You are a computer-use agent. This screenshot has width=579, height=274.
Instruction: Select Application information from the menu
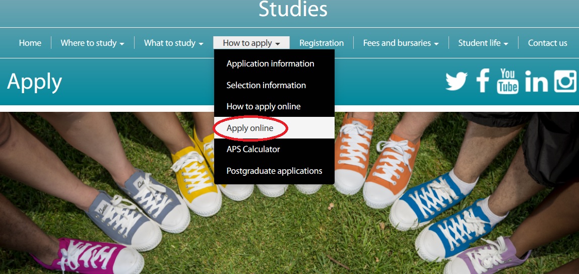[x=270, y=64]
